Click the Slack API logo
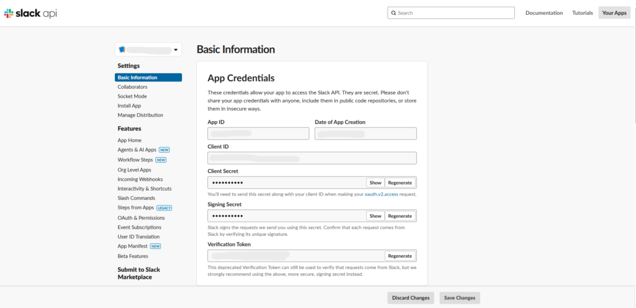The image size is (636, 308). (x=30, y=13)
